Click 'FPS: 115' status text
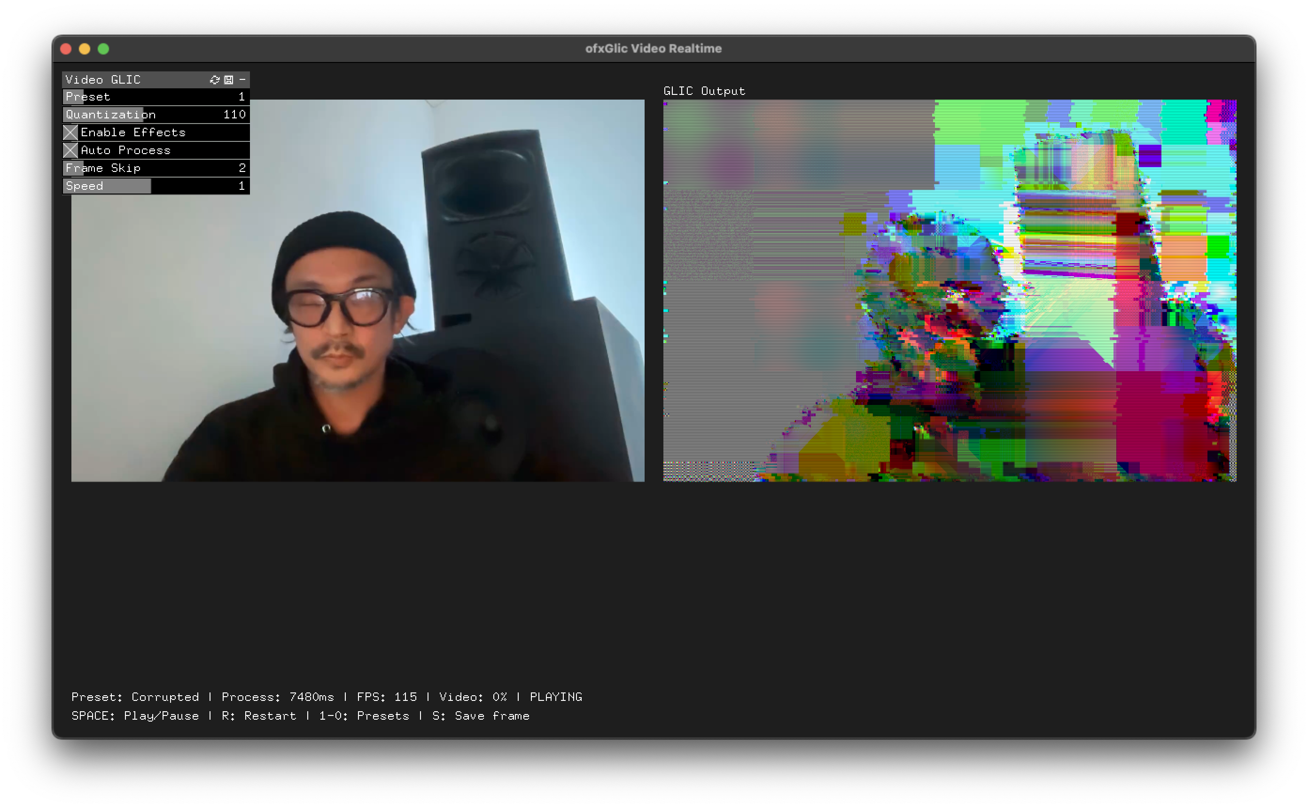 click(x=387, y=697)
